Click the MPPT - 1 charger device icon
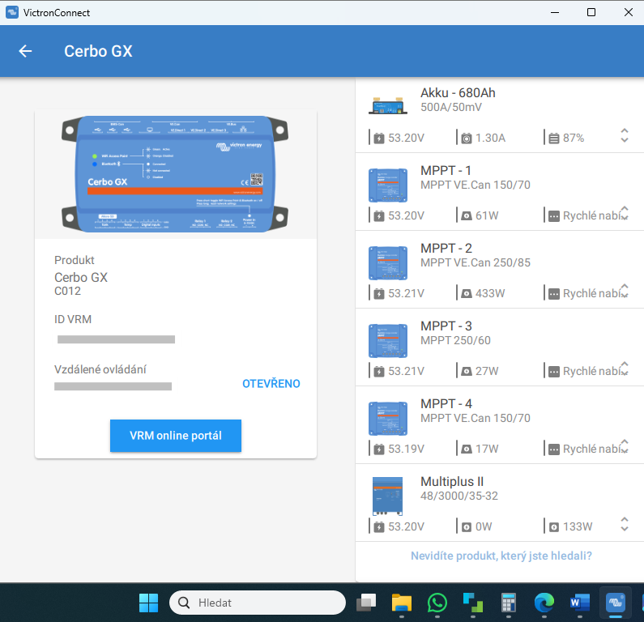The image size is (644, 622). (388, 185)
